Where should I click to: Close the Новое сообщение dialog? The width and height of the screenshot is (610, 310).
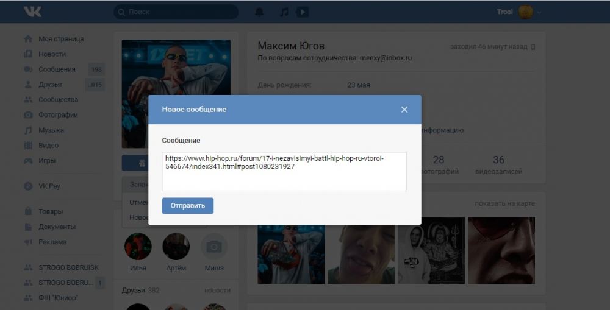[404, 110]
